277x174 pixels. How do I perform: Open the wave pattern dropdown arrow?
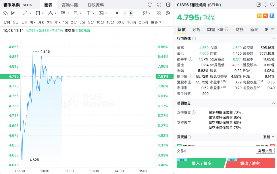(x=55, y=13)
